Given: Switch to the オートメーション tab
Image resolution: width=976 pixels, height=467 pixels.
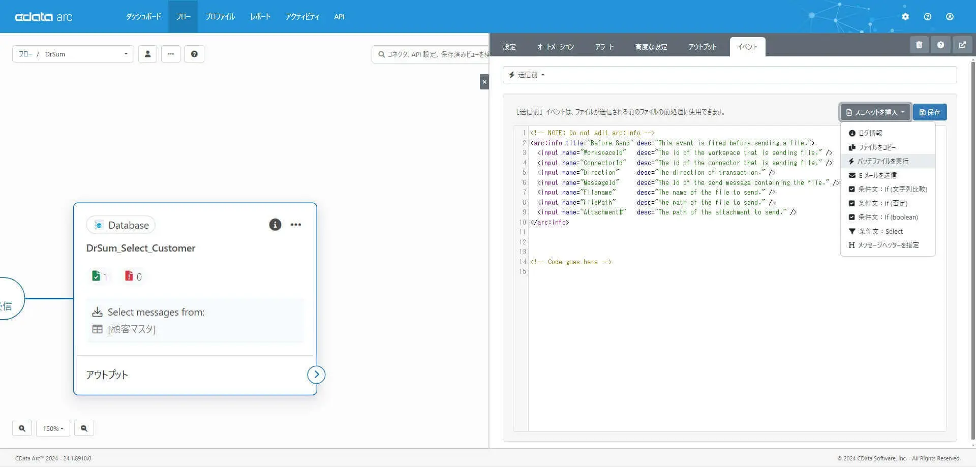Looking at the screenshot, I should pyautogui.click(x=555, y=47).
